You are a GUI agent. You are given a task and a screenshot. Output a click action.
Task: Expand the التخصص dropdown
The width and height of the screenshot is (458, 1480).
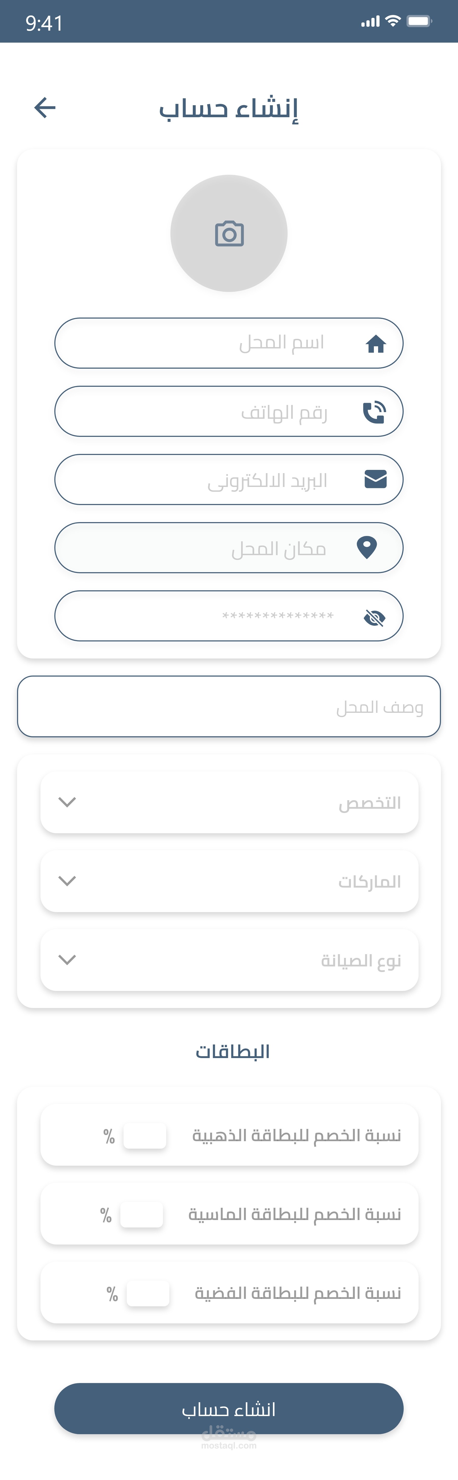click(x=67, y=802)
